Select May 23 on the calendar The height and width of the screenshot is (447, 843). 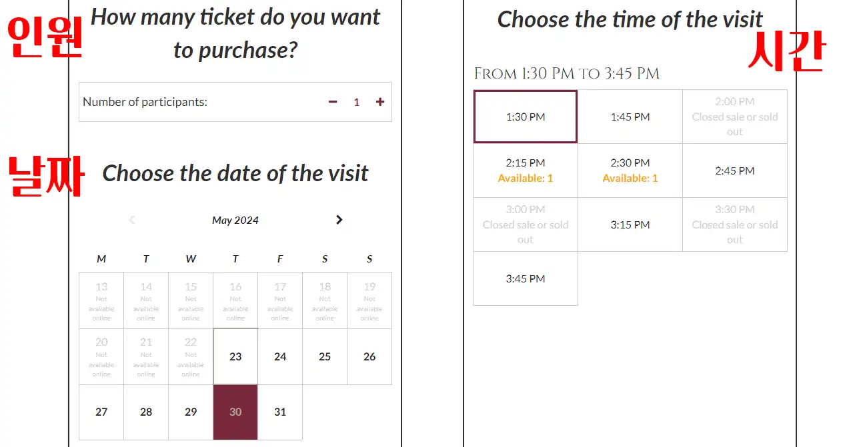tap(235, 356)
